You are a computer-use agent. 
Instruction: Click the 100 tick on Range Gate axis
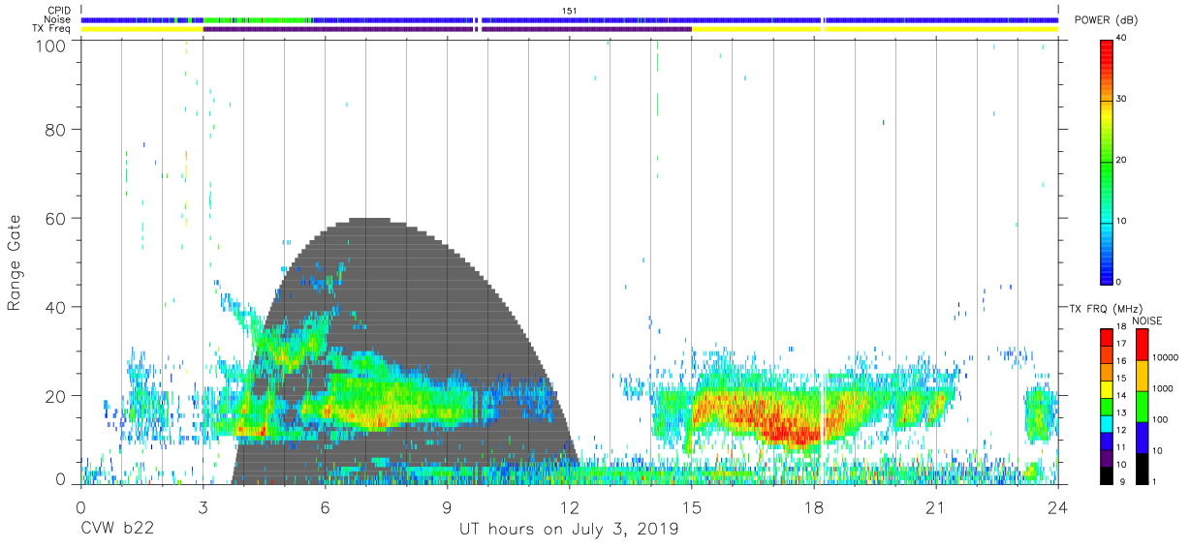click(x=52, y=45)
